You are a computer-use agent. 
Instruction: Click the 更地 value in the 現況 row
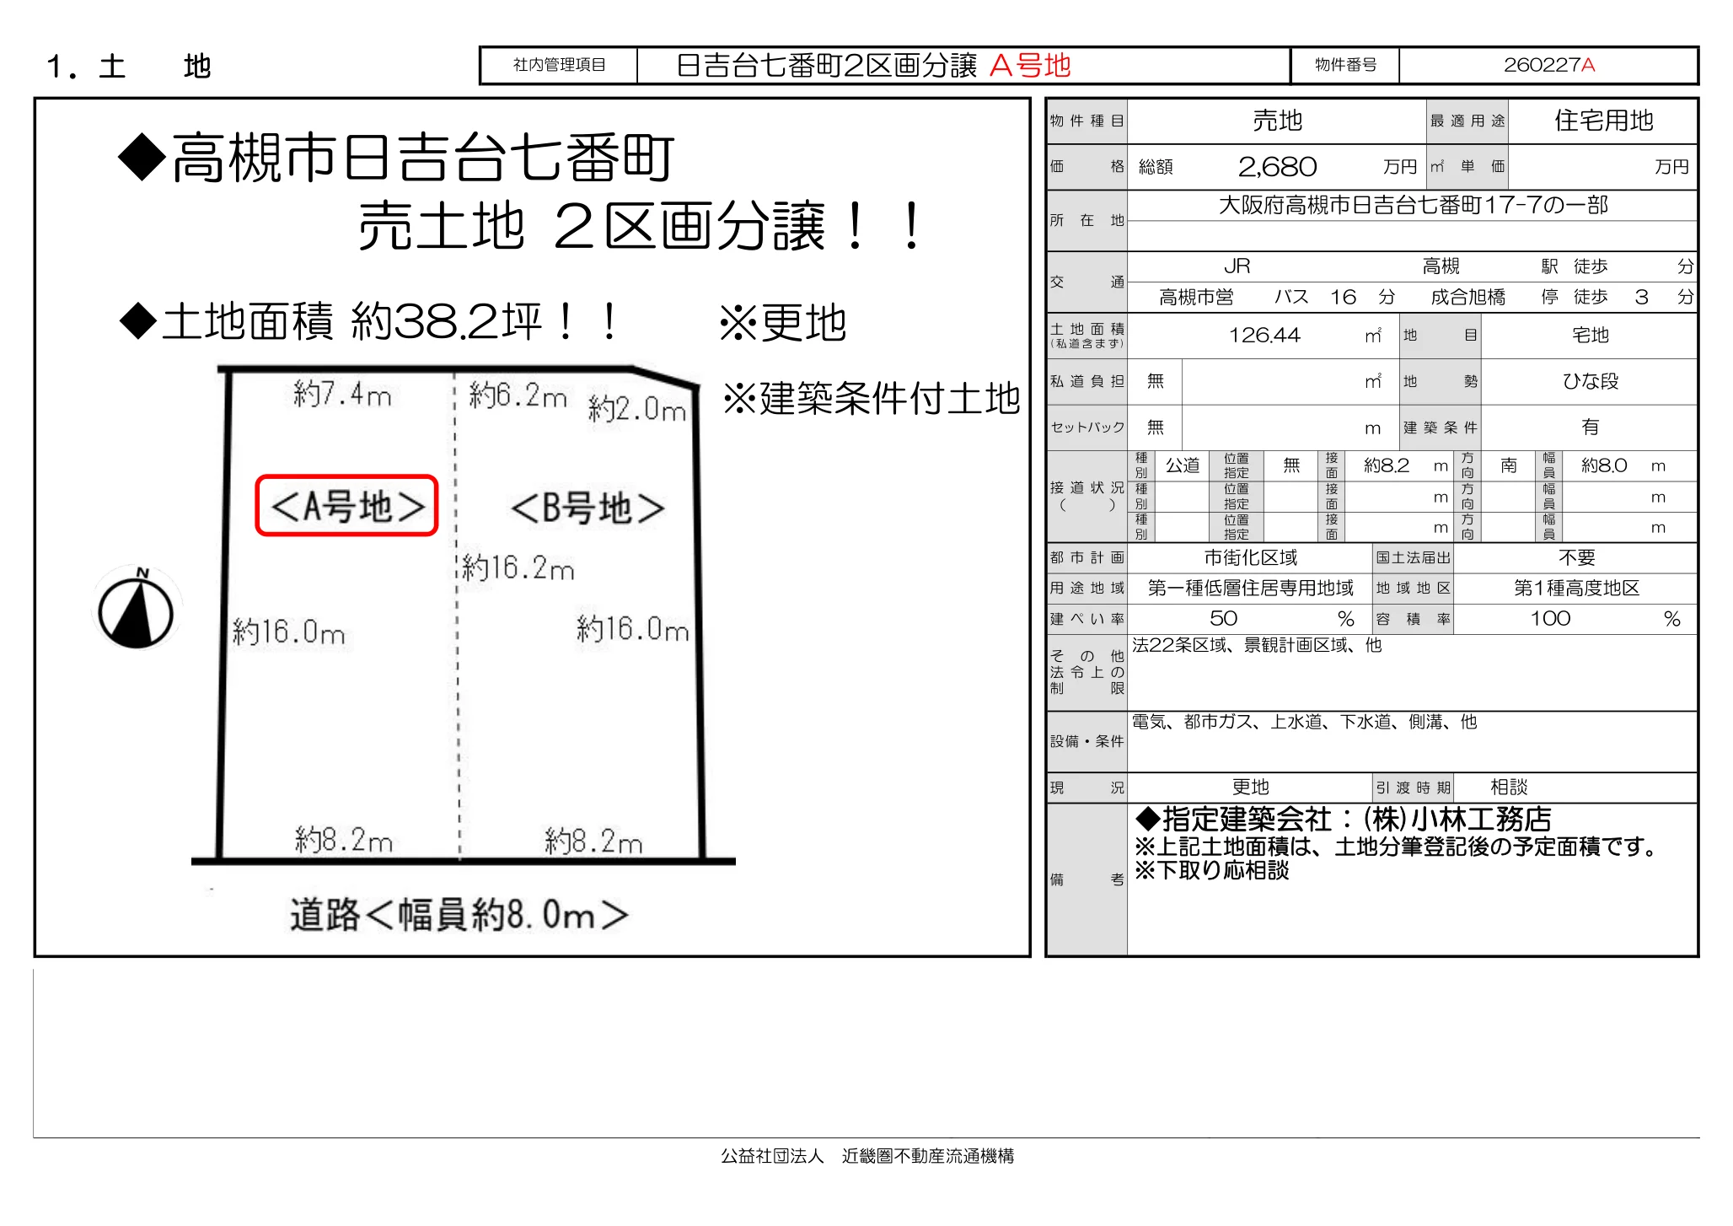click(1250, 787)
